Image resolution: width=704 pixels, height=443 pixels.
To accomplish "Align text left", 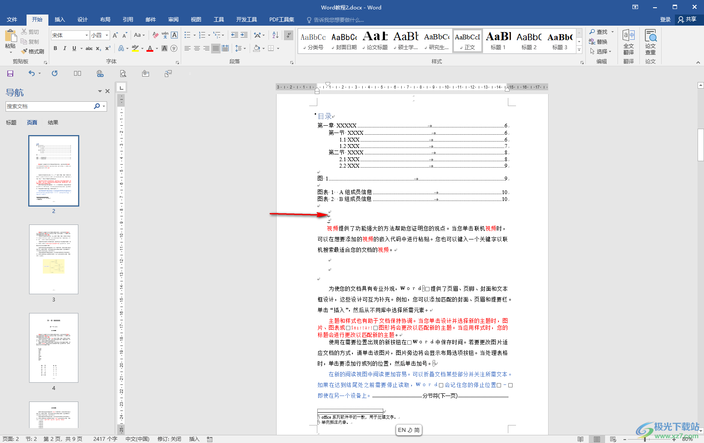I will pos(188,48).
